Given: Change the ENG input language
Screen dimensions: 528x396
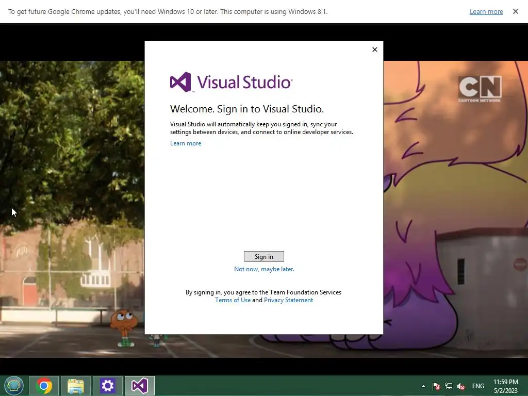Looking at the screenshot, I should click(x=478, y=386).
